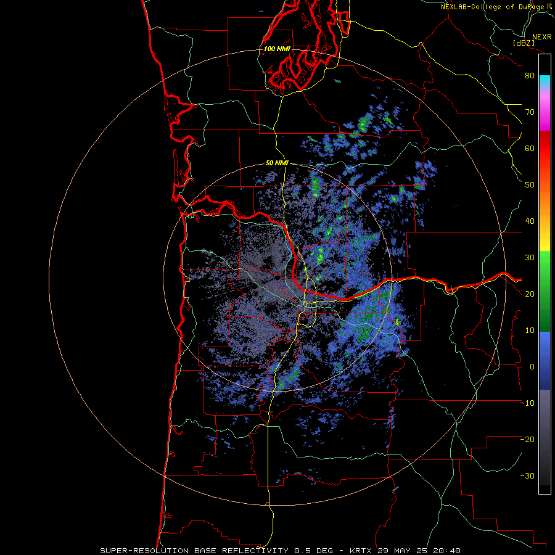
Task: Click the "0.5 DEG" elevation angle text
Action: coord(314,551)
